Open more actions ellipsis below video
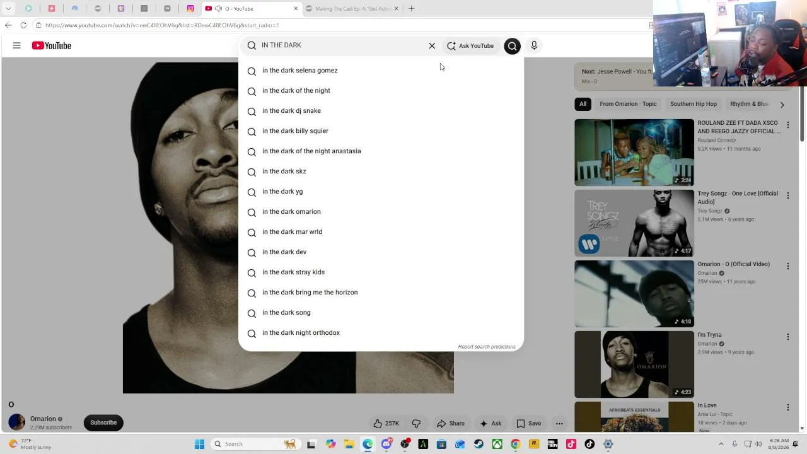This screenshot has height=454, width=807. pos(559,424)
